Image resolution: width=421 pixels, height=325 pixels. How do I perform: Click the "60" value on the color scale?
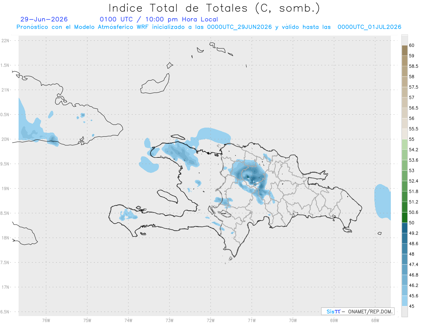tap(412, 45)
